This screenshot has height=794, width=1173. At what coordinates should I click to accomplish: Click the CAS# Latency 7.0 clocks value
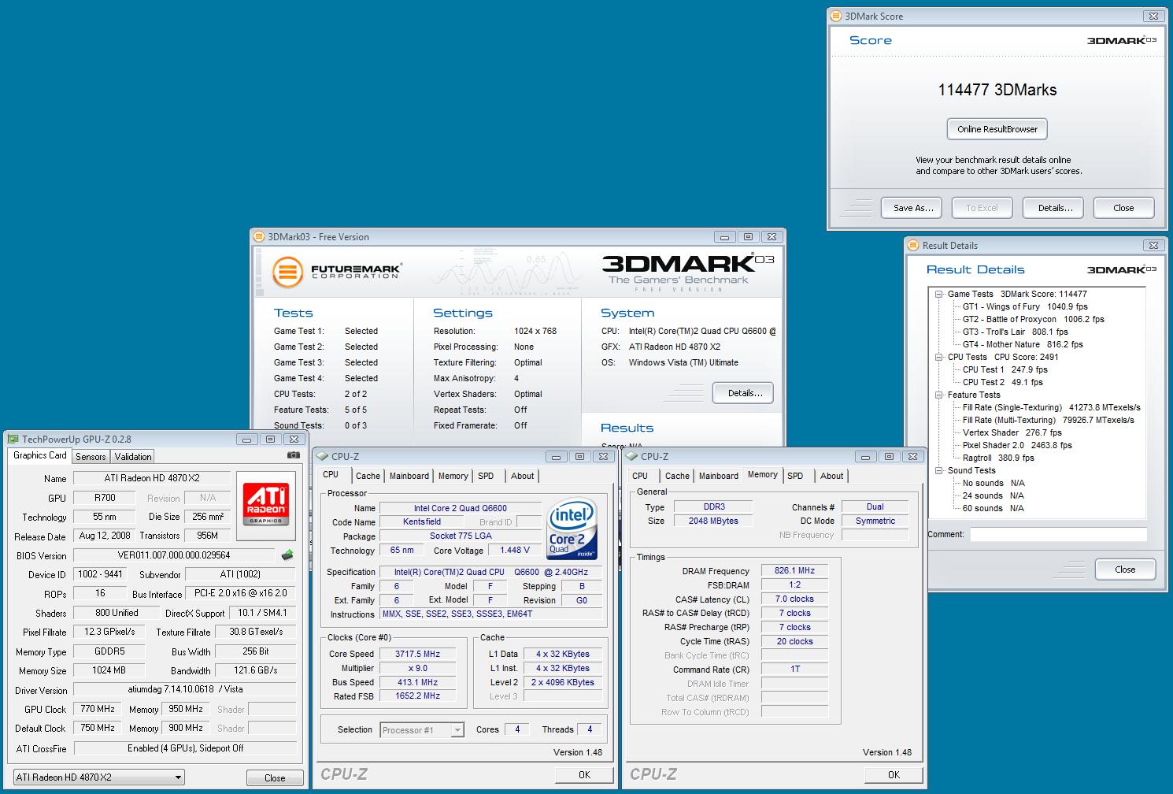tap(794, 599)
